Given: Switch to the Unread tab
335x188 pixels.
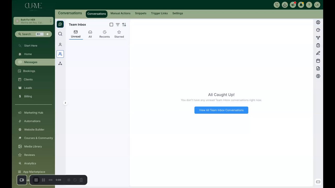Looking at the screenshot, I should 76,34.
